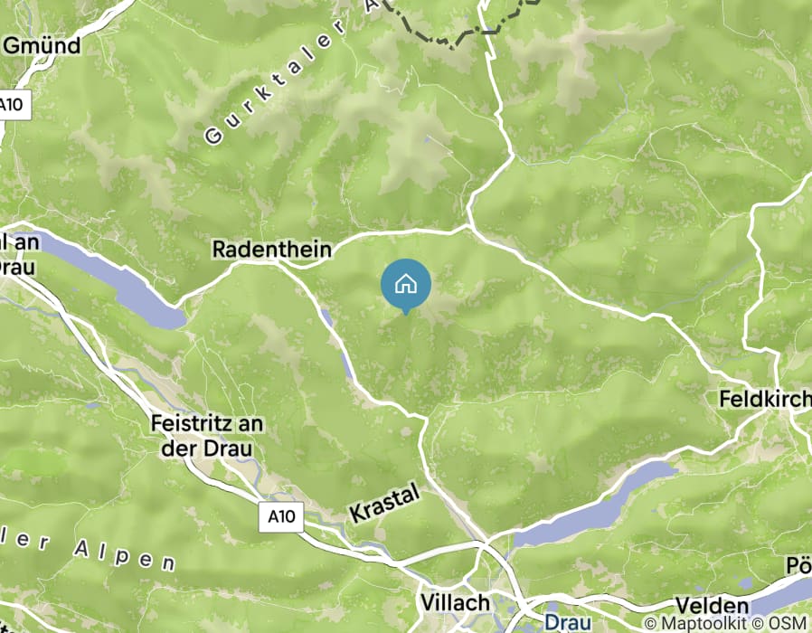Click the A10 highway shield near Krastal
812x633 pixels.
281,516
